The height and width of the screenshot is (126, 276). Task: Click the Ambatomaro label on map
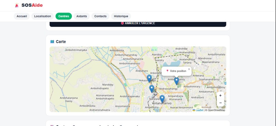pos(206,92)
